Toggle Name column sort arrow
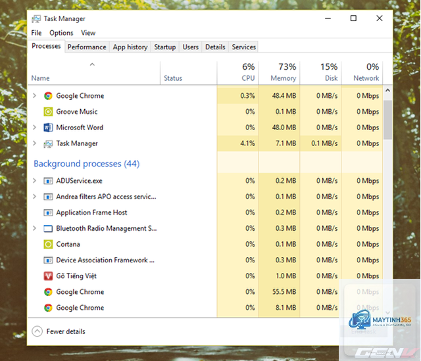 (92, 64)
